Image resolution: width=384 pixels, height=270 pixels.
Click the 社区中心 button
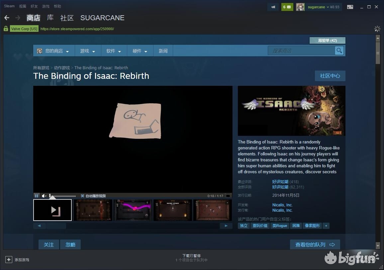pos(330,76)
